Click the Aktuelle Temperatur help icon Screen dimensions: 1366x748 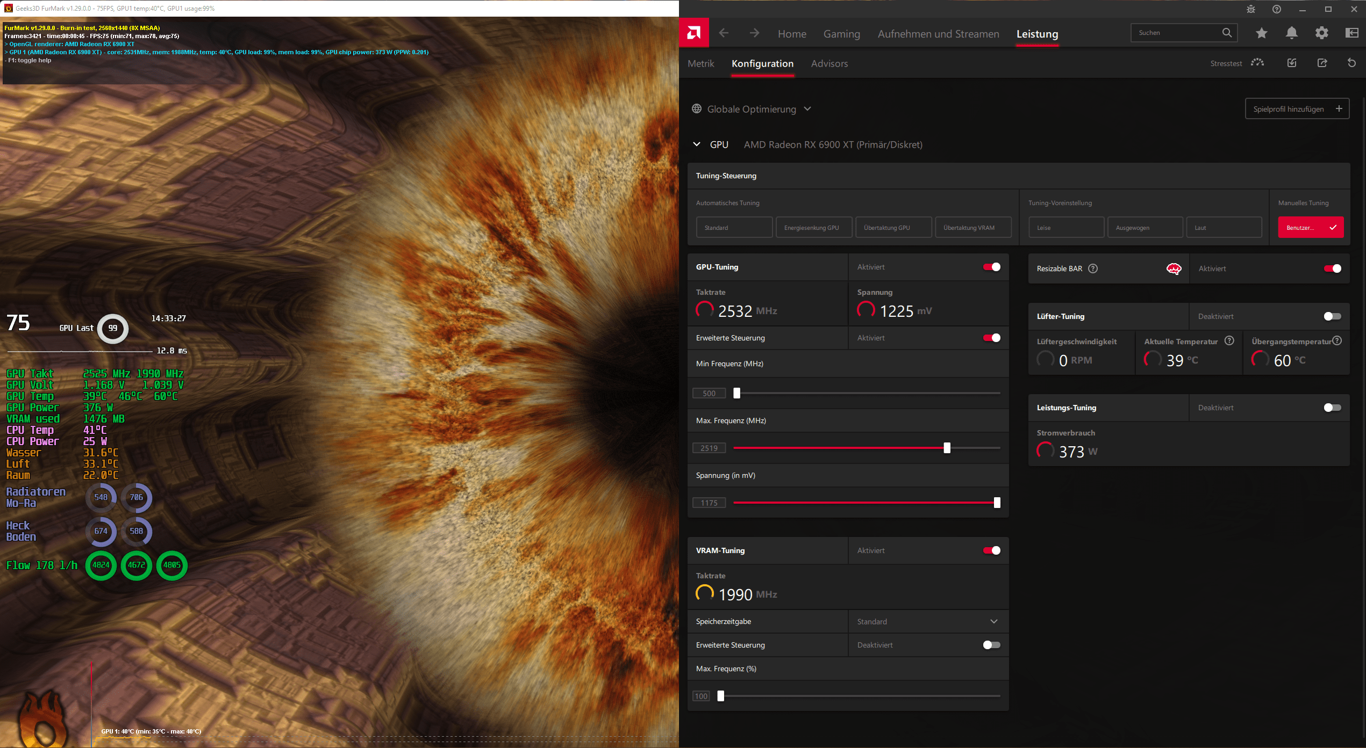[1229, 341]
